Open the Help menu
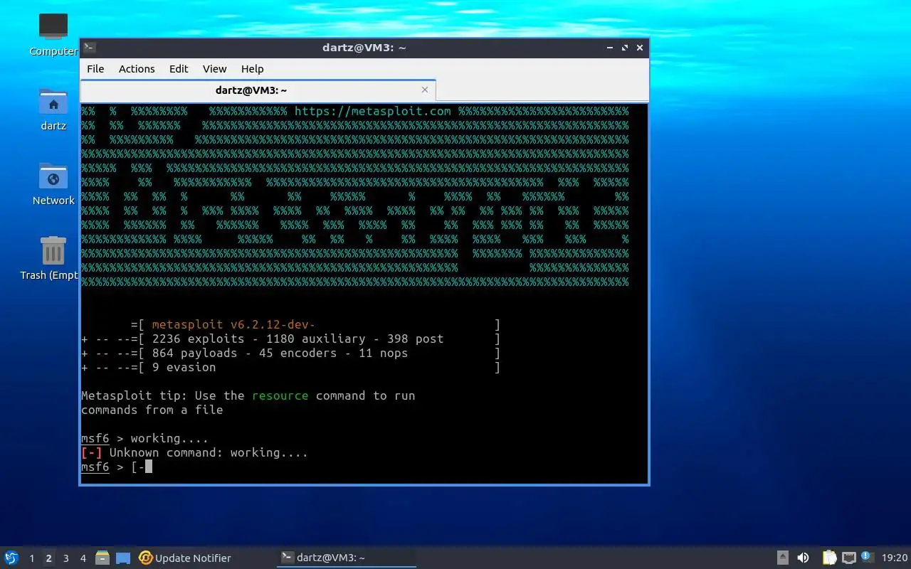The height and width of the screenshot is (569, 911). [x=252, y=69]
